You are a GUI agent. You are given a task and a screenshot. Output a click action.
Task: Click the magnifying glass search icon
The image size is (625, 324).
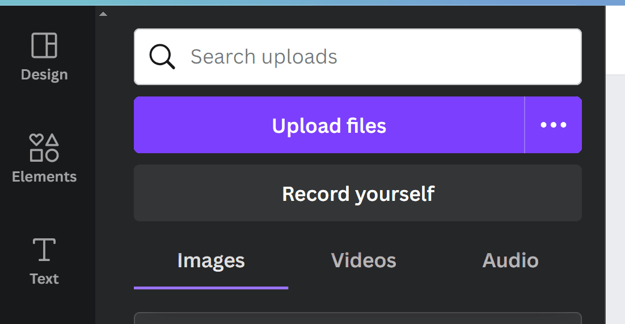pos(162,57)
